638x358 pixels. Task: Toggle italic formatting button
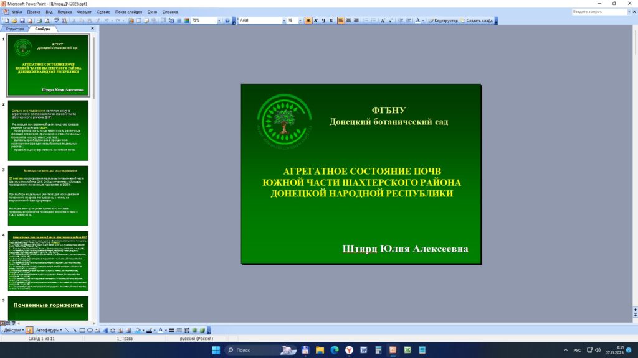coord(316,21)
